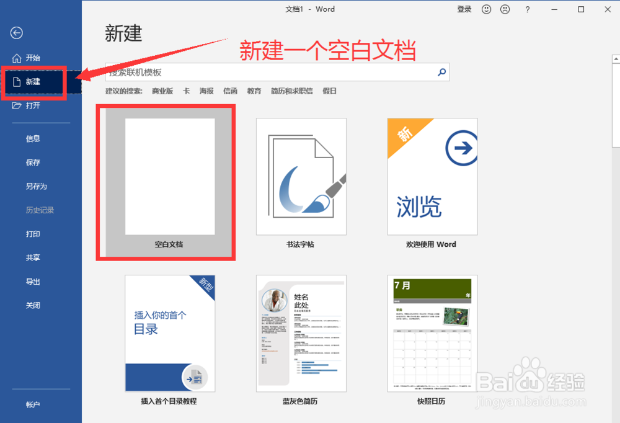Click the 假日 suggested search

click(x=329, y=91)
